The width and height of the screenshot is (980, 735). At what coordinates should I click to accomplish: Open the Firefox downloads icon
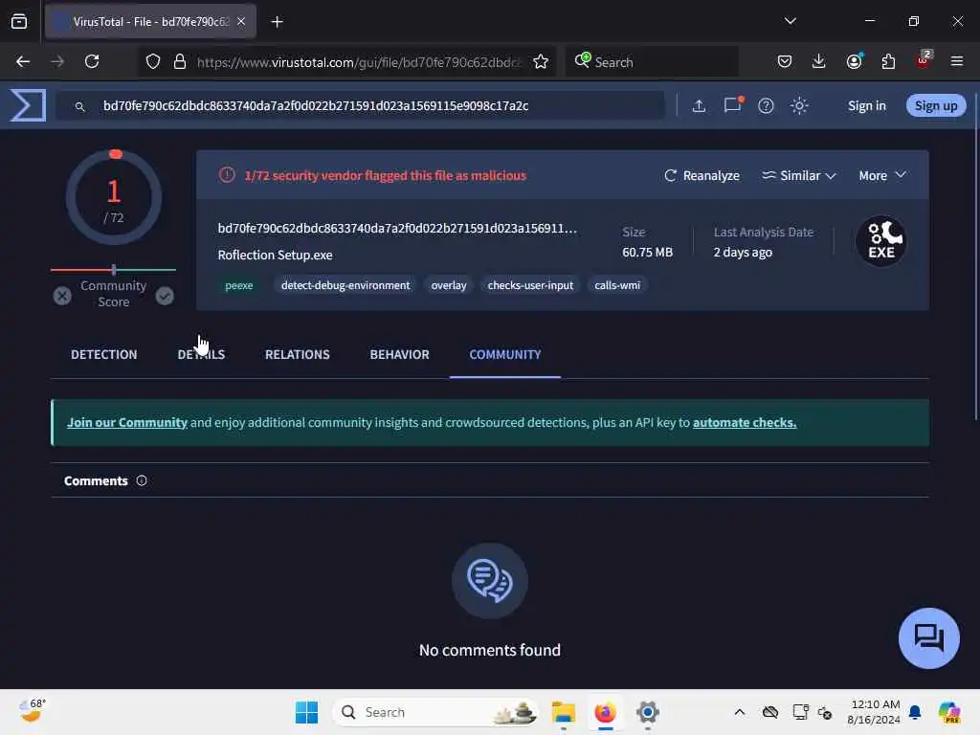(x=819, y=61)
